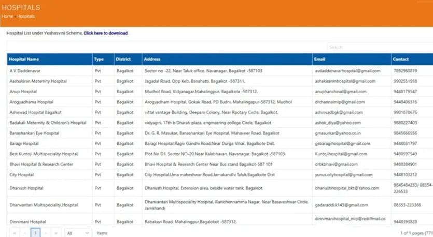Screen dimensions: 433x237
Task: Click email gsbaragihospital@gmail.com
Action: (x=342, y=143)
